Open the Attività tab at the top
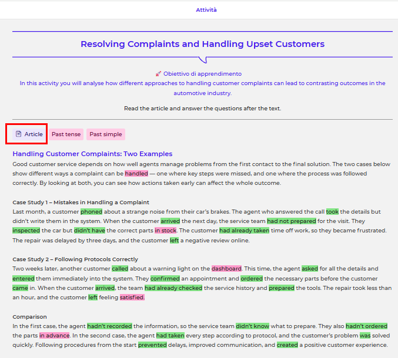398x358 pixels. 206,10
